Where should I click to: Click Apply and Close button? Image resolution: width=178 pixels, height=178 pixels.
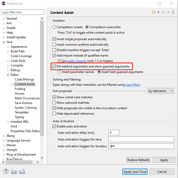click(x=135, y=172)
